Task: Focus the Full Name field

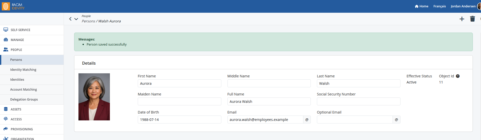Action: tap(269, 102)
